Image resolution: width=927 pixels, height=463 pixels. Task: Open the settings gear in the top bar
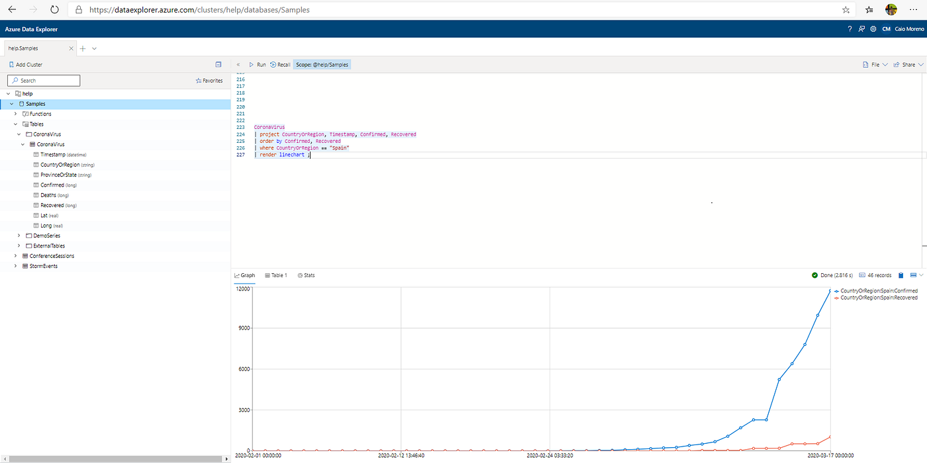[873, 29]
